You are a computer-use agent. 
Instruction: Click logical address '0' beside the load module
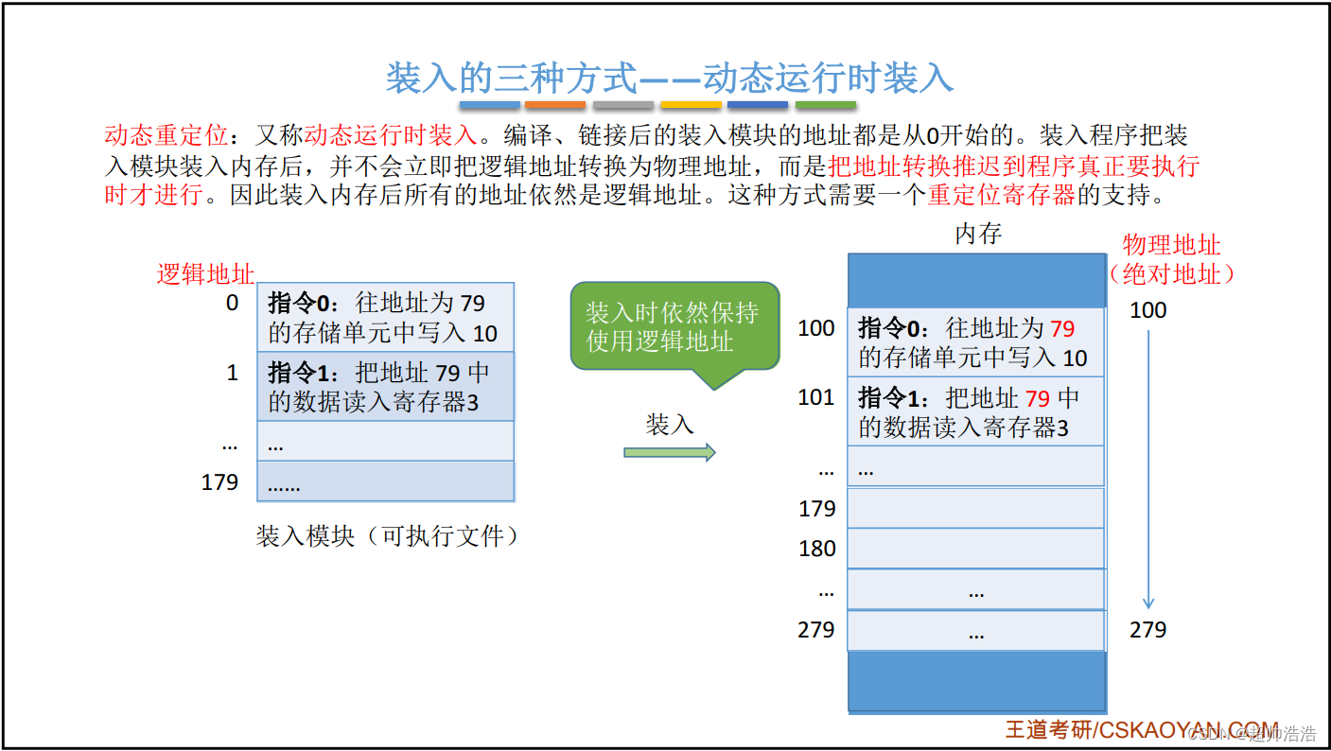[232, 304]
